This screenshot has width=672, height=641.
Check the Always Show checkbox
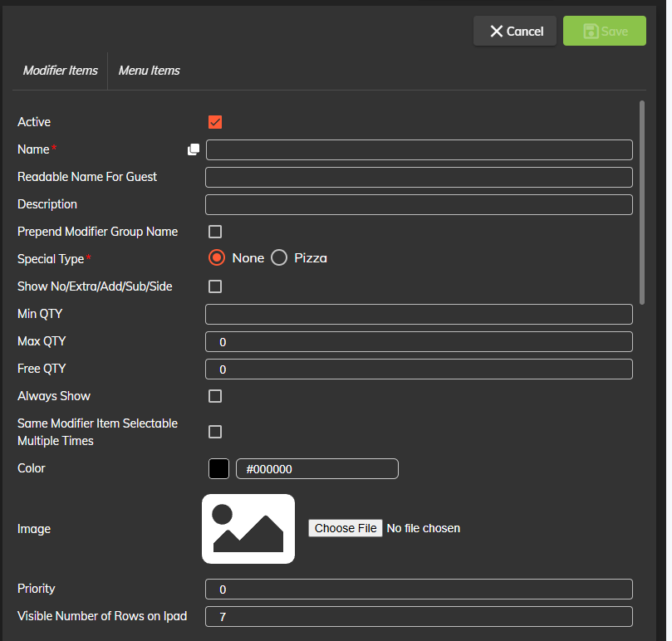point(215,396)
